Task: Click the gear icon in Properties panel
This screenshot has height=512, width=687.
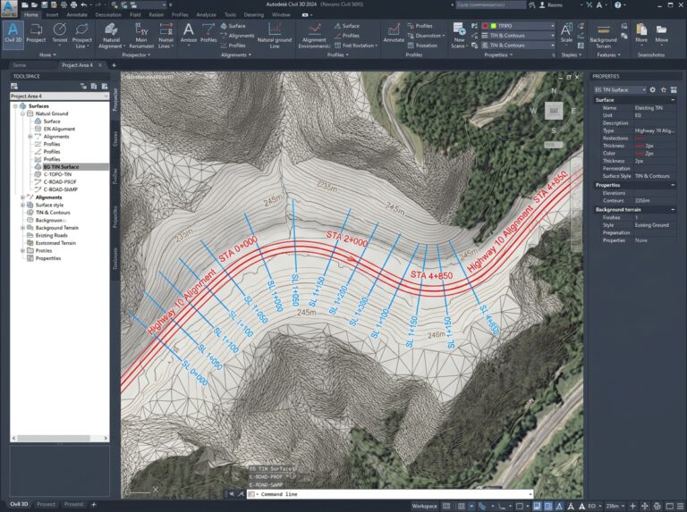Action: pos(653,89)
